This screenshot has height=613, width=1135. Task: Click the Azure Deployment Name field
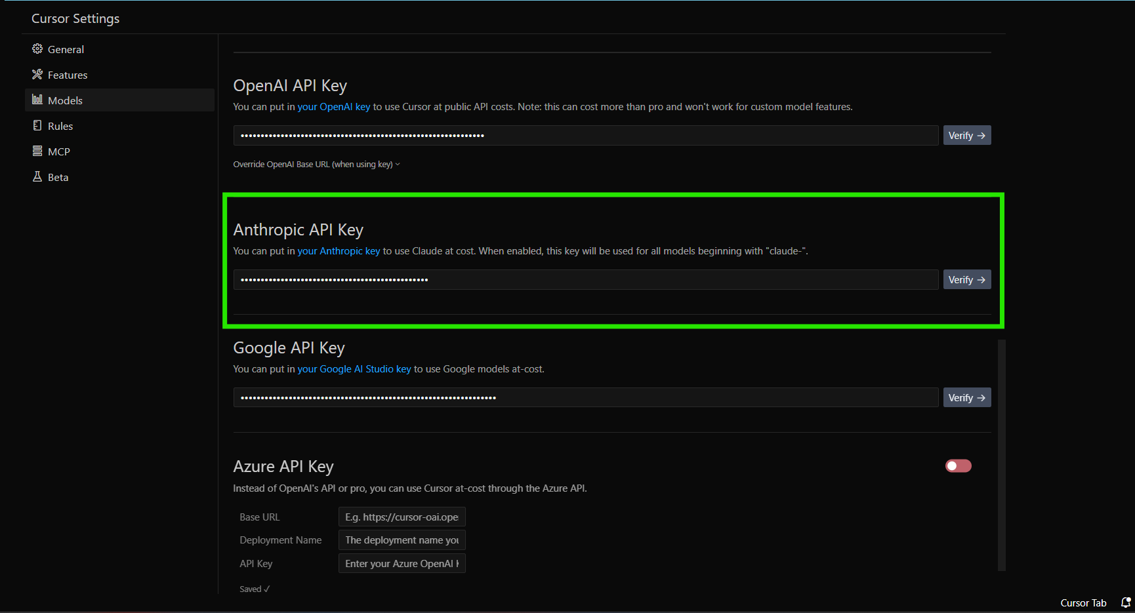point(402,540)
